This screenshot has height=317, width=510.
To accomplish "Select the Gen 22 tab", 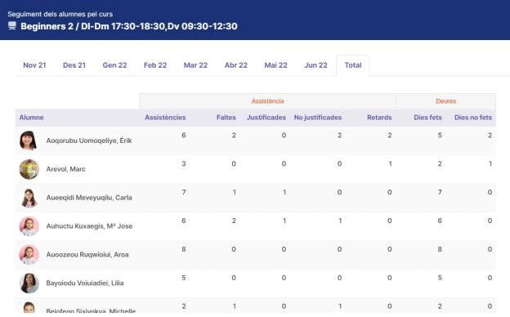I will coord(114,65).
